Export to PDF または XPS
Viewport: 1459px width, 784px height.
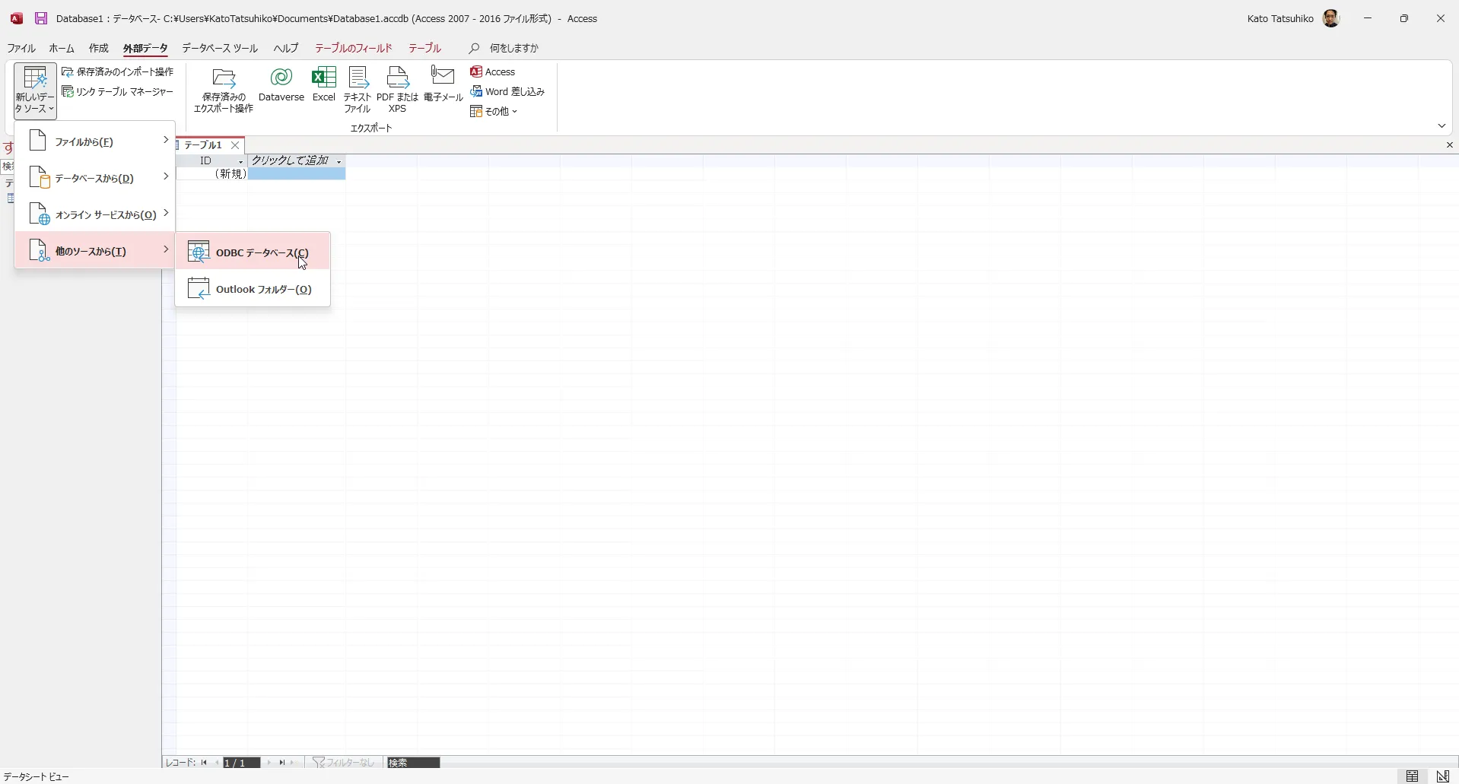(x=397, y=84)
